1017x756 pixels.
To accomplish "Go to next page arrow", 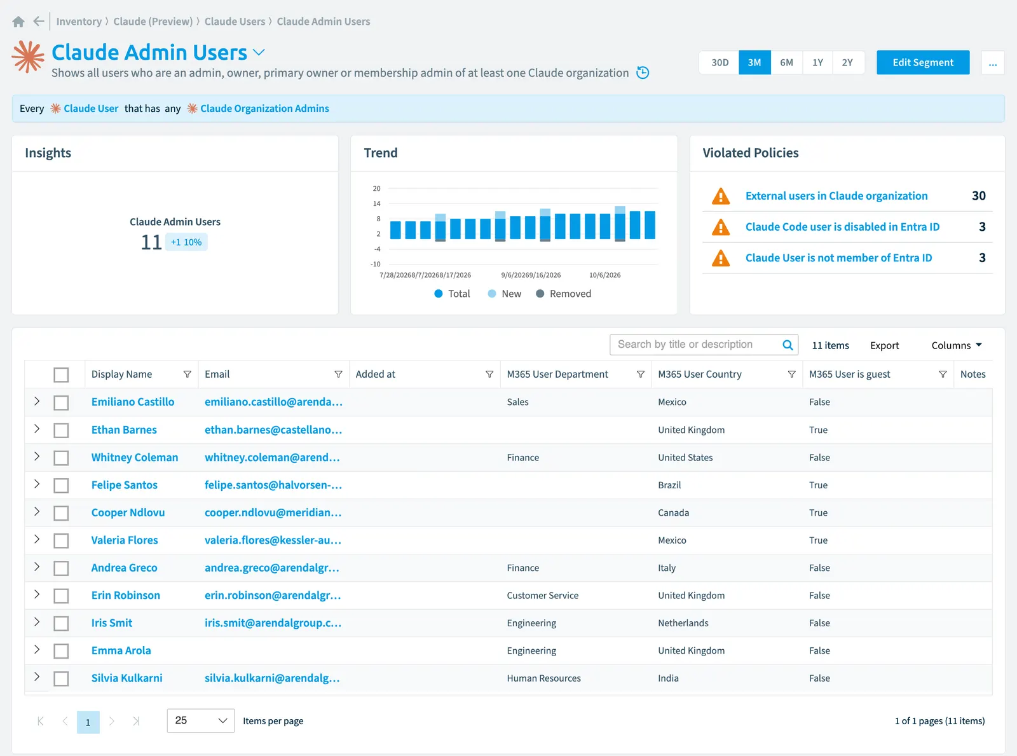I will pyautogui.click(x=112, y=721).
